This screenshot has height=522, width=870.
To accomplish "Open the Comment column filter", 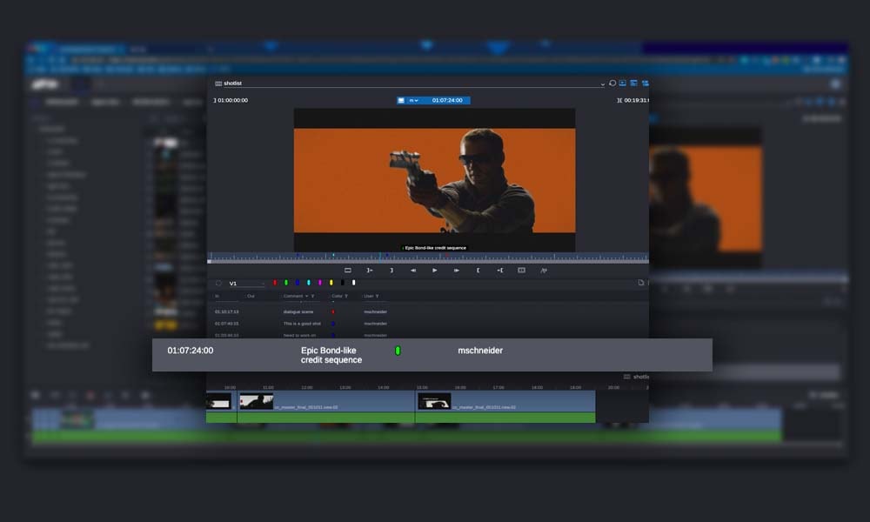I will (x=312, y=296).
